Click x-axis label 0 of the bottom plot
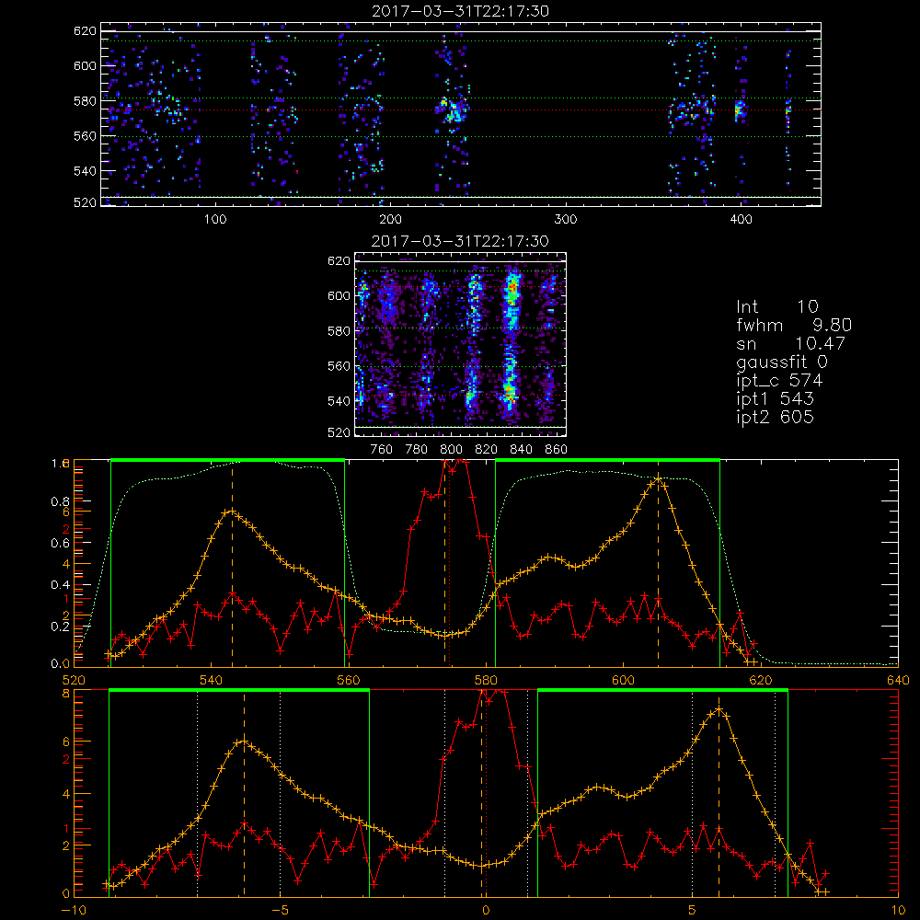Image resolution: width=920 pixels, height=920 pixels. pos(486,911)
